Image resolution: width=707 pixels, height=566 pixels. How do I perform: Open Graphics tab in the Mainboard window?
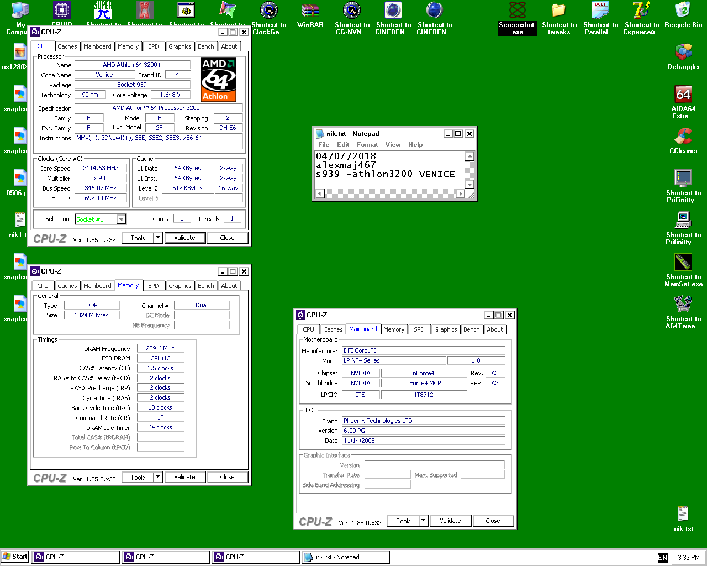point(446,329)
